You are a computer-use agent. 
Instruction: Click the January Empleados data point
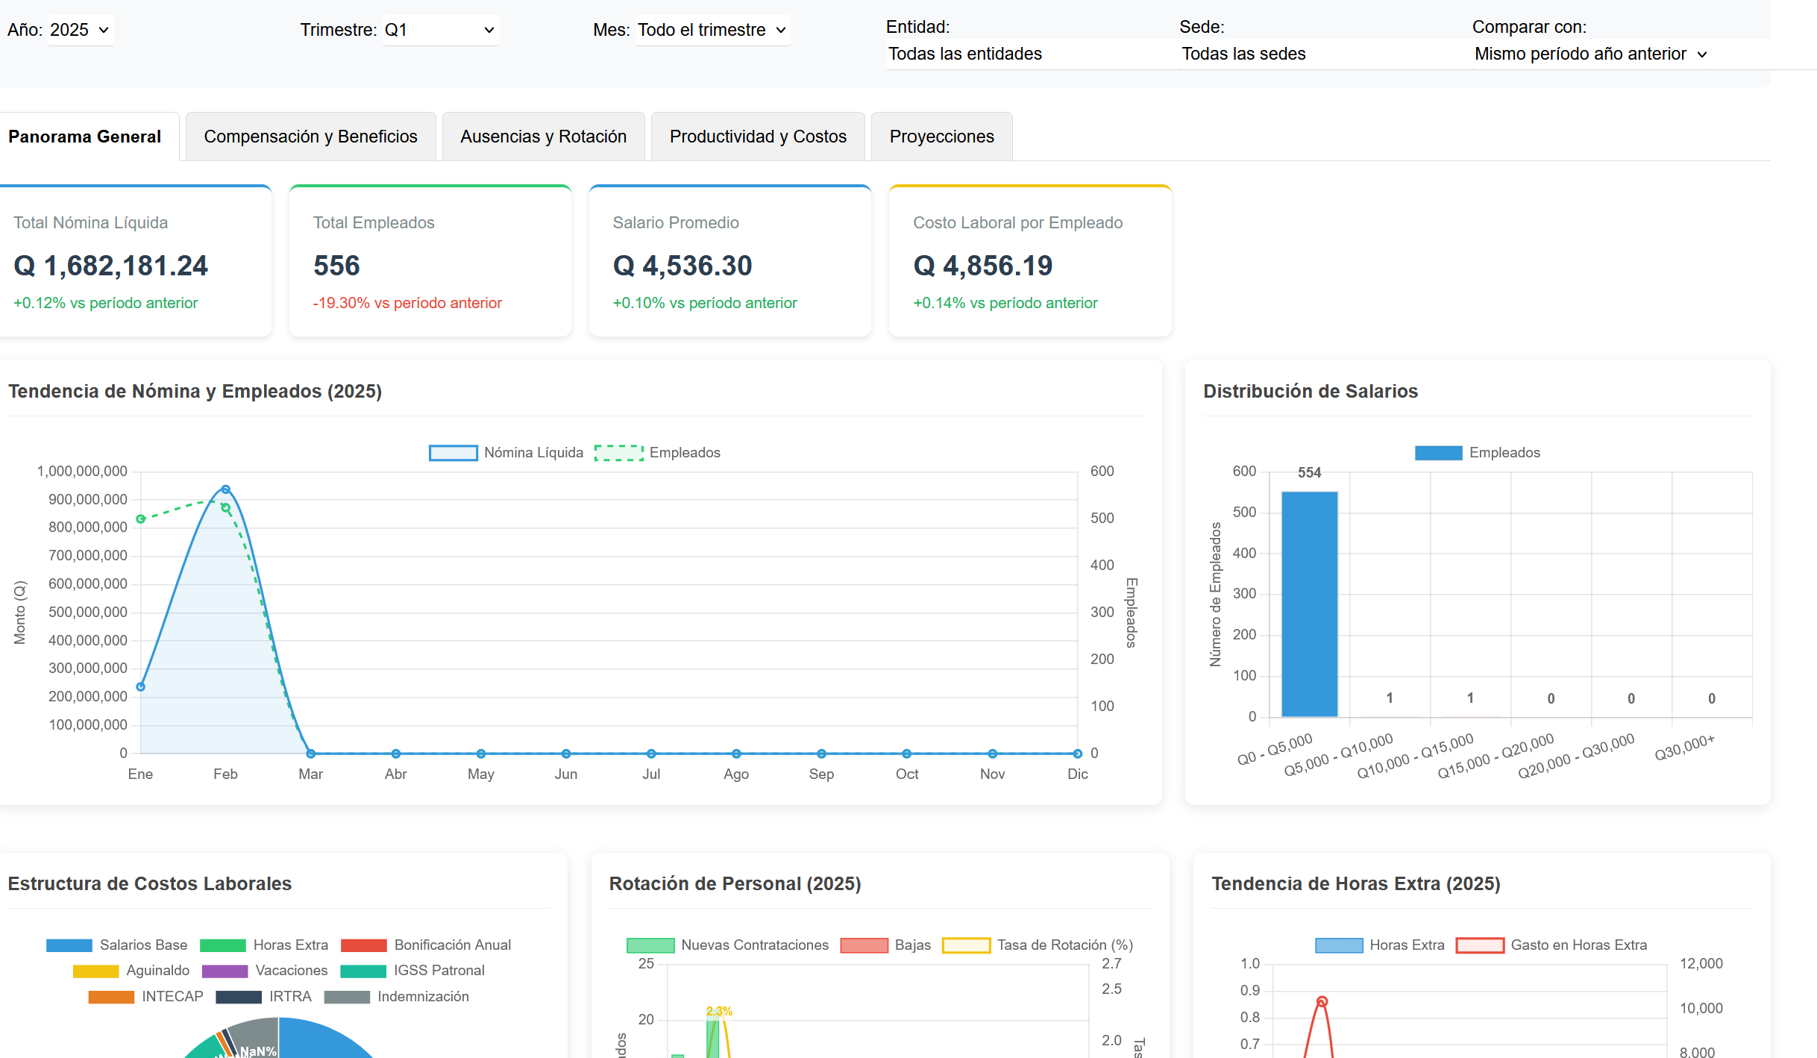point(140,519)
